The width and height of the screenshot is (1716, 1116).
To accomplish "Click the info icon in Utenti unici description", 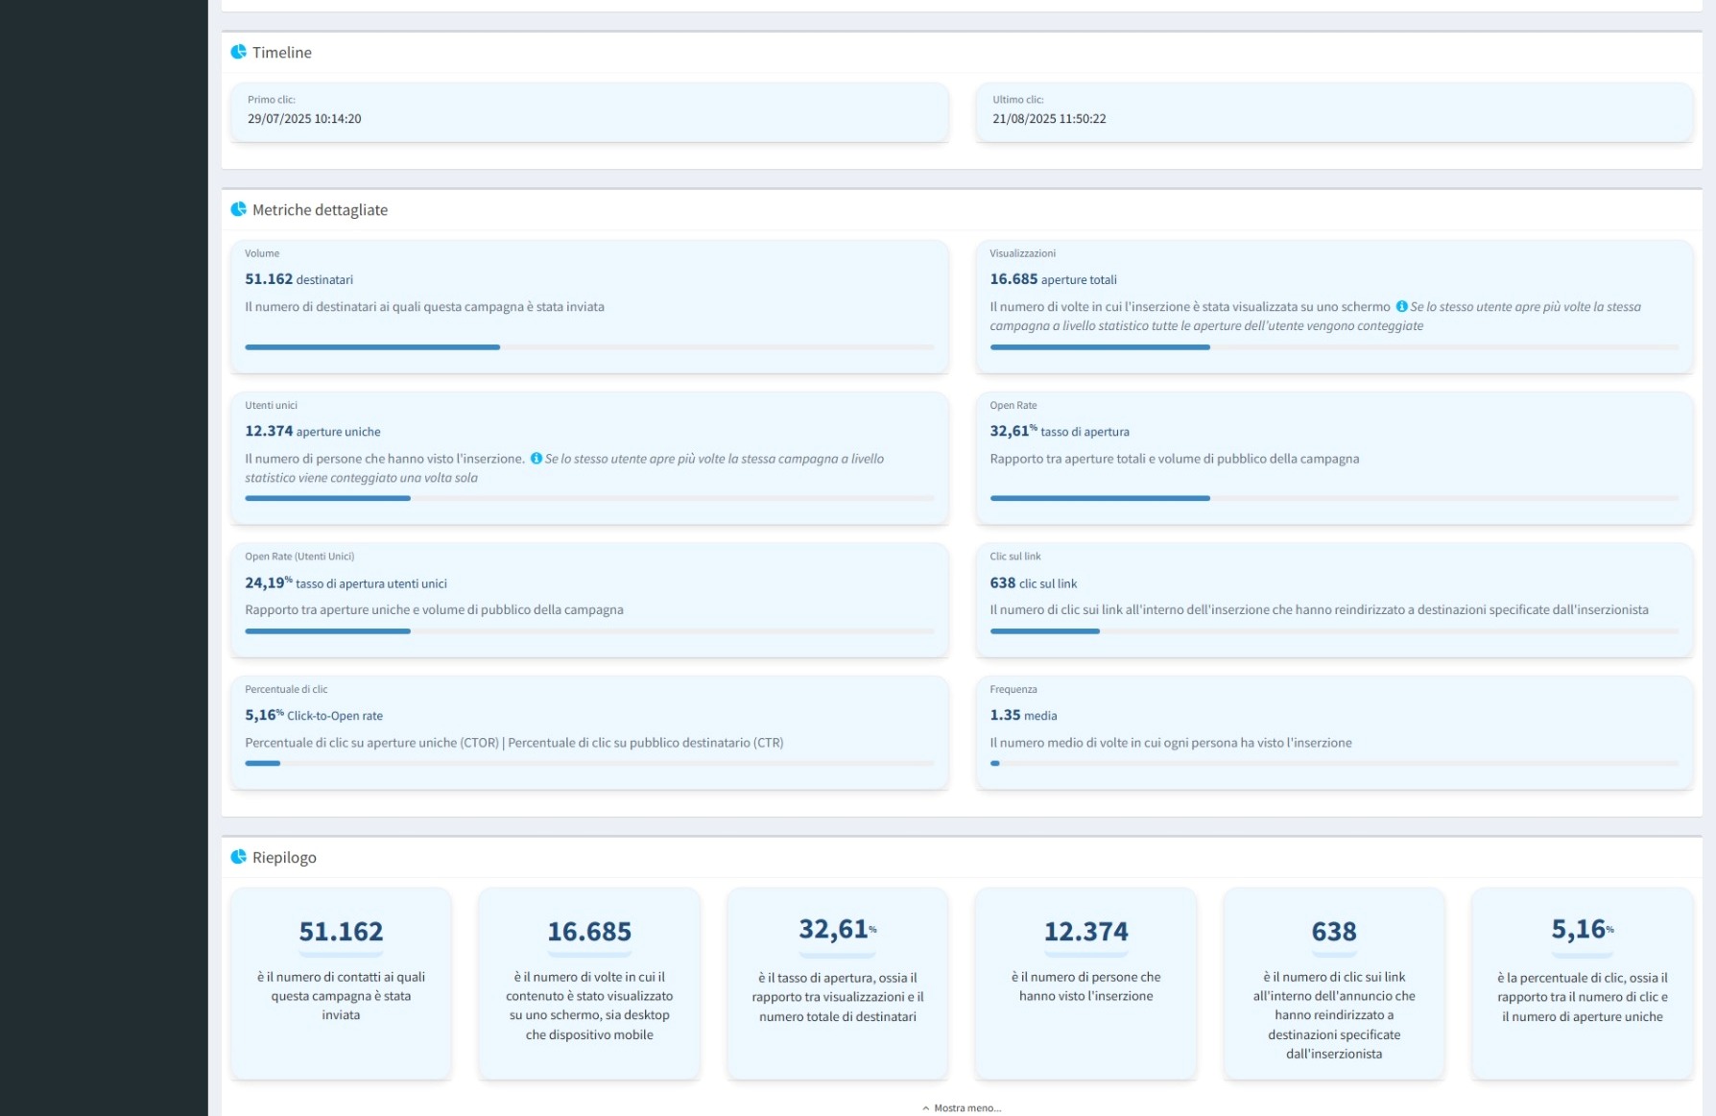I will pyautogui.click(x=536, y=459).
